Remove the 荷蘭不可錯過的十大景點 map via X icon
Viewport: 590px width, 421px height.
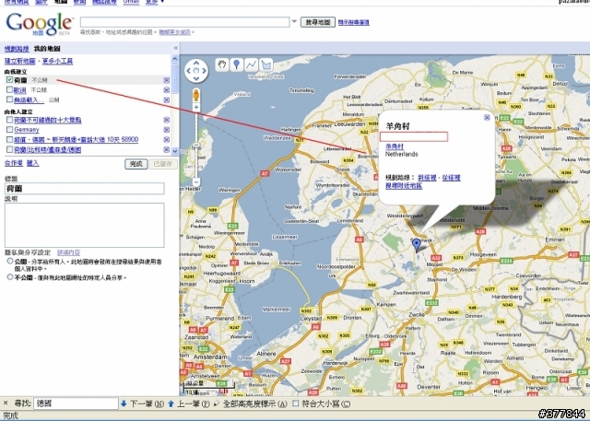(x=166, y=120)
